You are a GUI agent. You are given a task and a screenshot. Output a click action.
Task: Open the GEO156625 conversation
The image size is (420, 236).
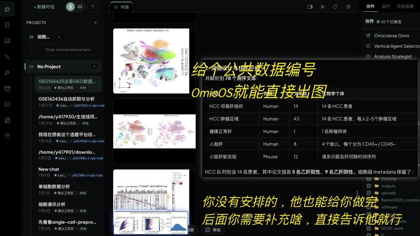coord(68,84)
